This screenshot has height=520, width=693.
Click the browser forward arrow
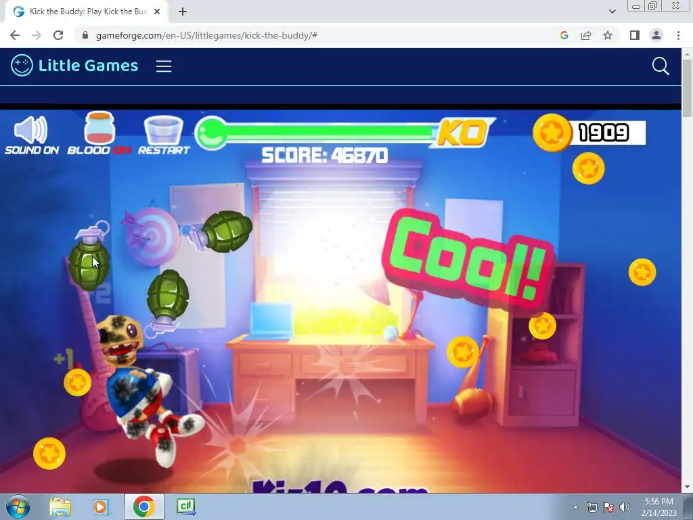37,35
